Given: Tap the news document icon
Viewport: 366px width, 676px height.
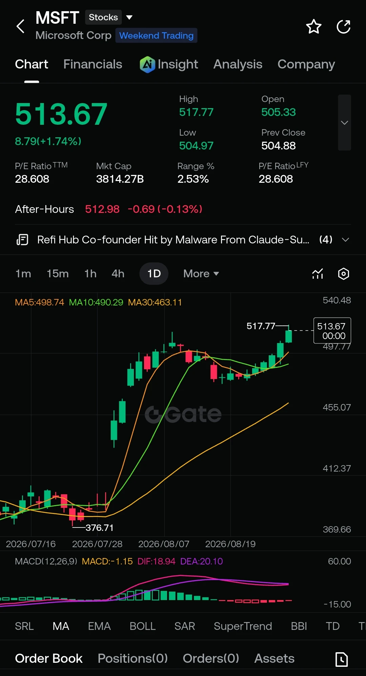Looking at the screenshot, I should click(22, 240).
